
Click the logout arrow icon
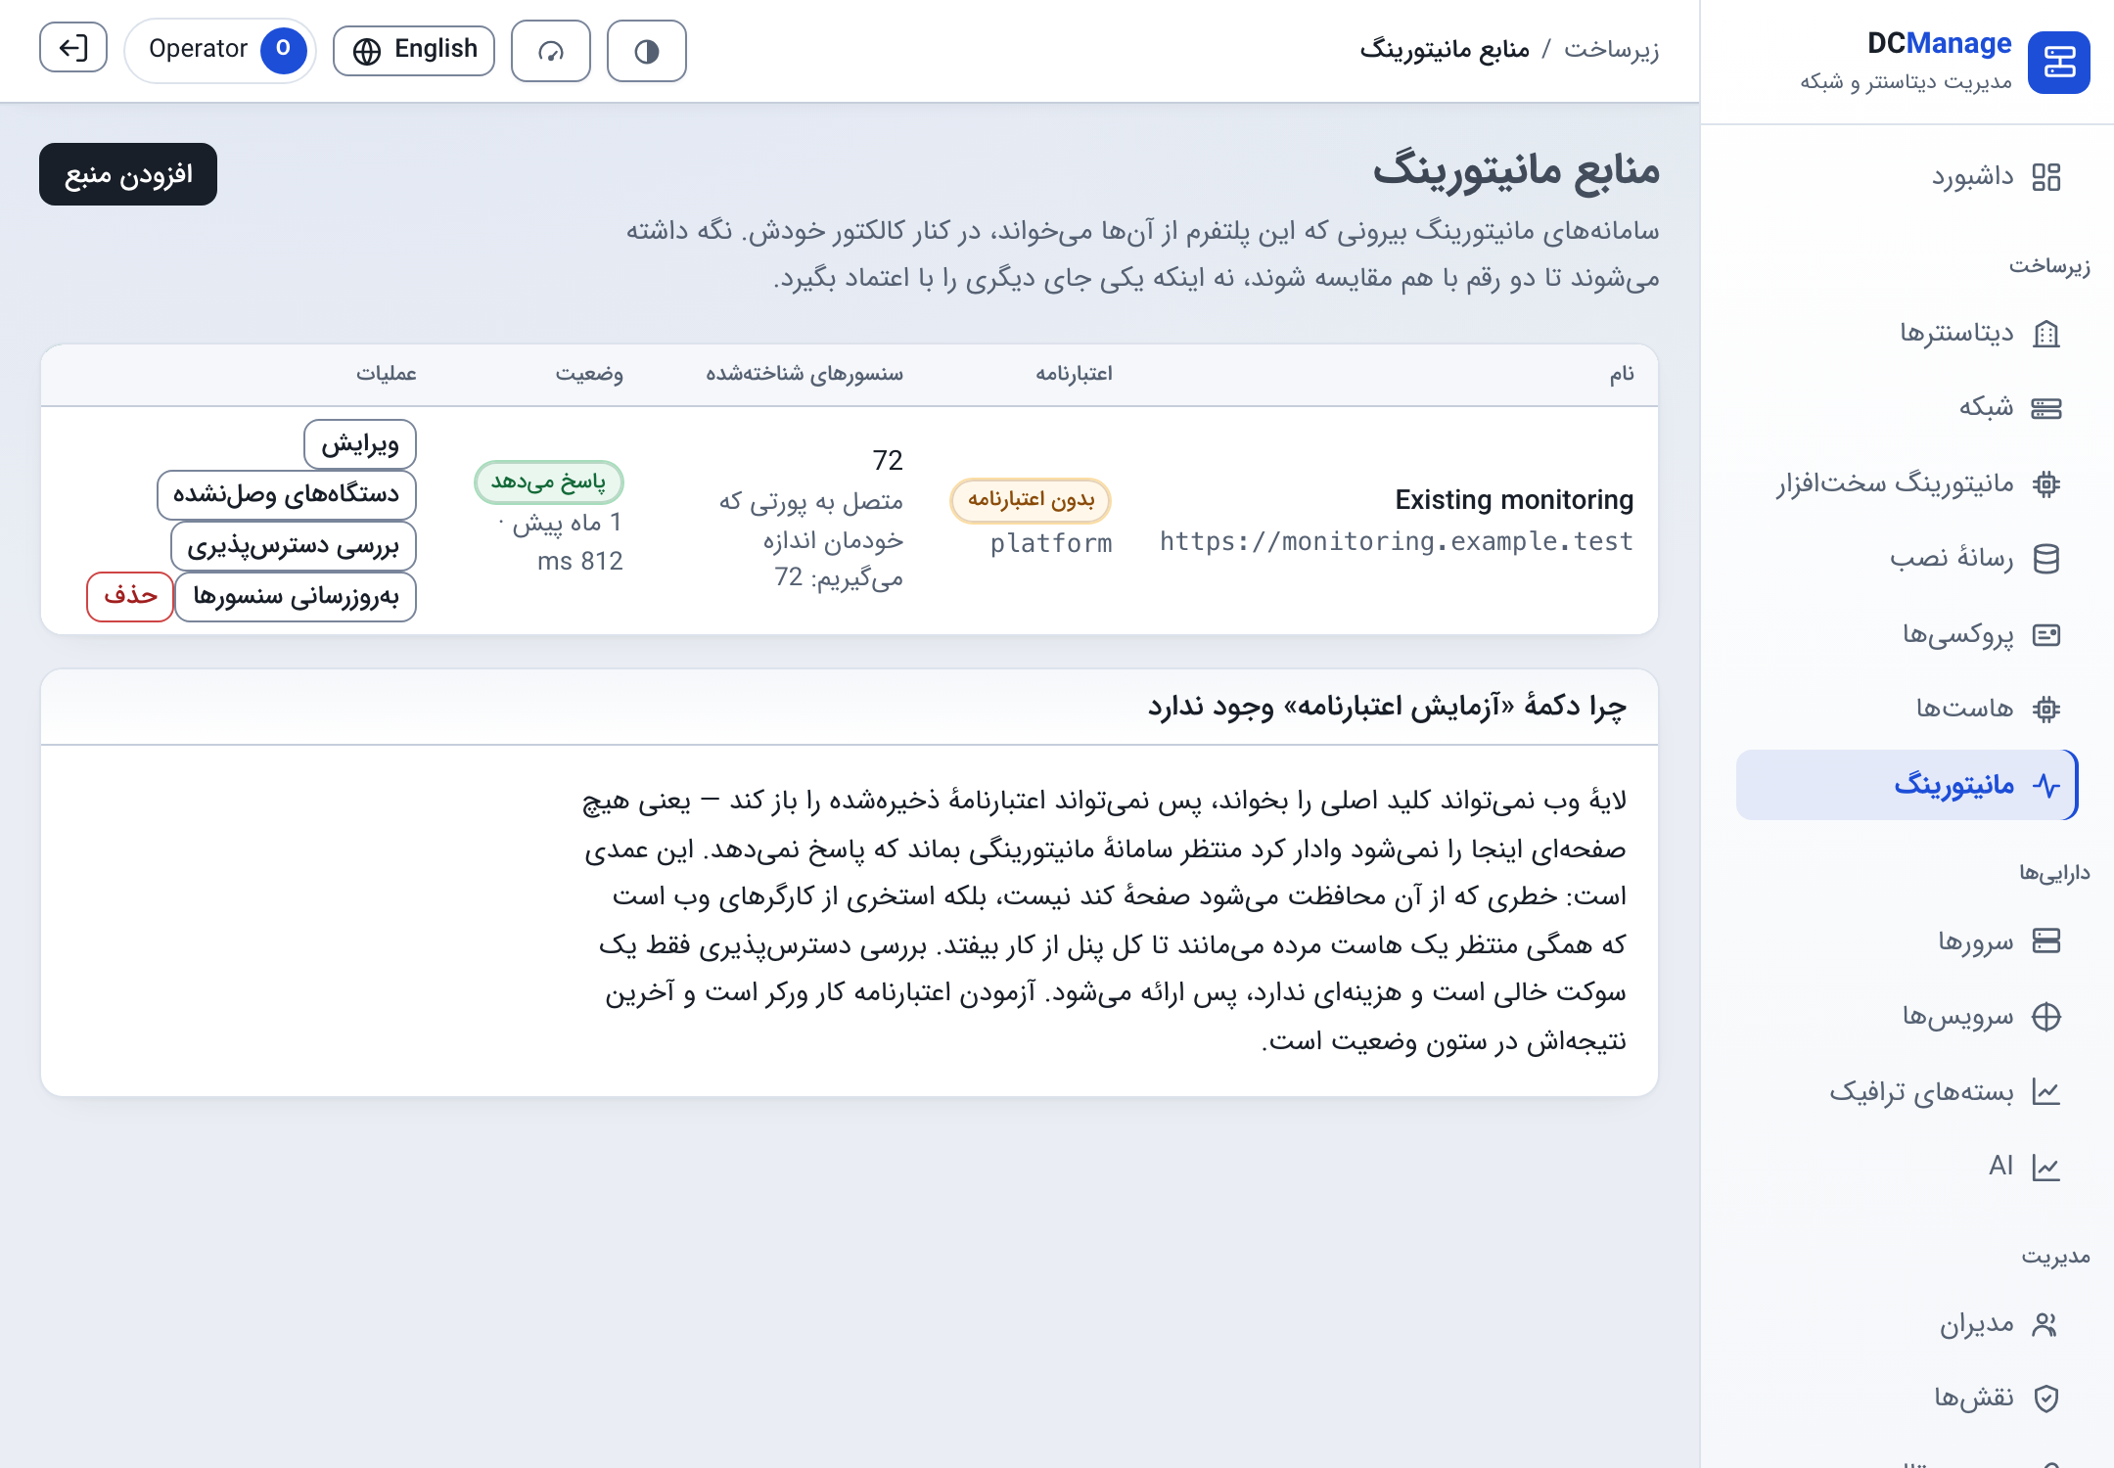(73, 48)
